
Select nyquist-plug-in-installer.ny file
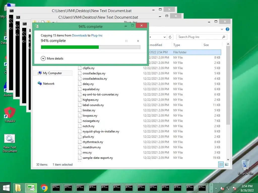coord(101,131)
